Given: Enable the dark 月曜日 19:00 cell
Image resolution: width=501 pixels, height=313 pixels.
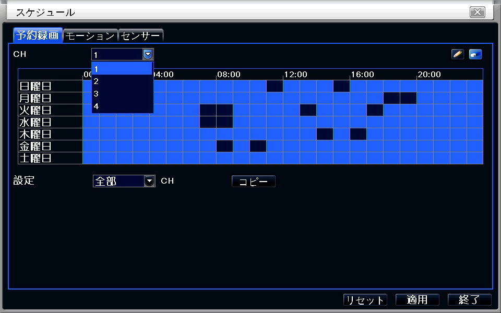Looking at the screenshot, I should tap(408, 98).
